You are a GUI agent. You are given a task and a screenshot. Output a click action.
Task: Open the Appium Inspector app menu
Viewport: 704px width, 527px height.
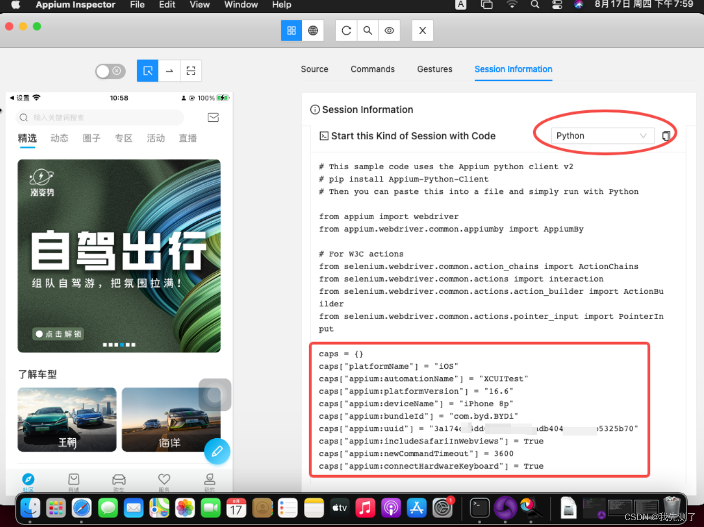point(76,5)
